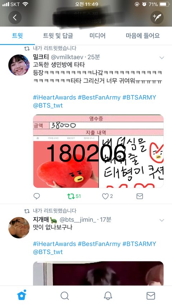Open Direct Messages in bottom bar

(151, 296)
